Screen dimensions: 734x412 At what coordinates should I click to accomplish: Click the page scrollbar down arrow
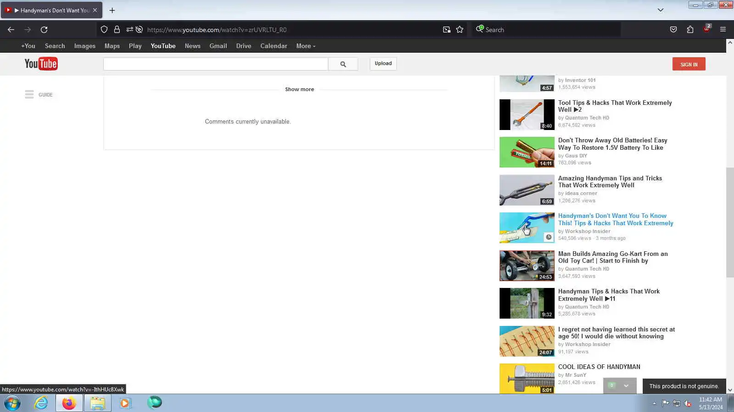(x=730, y=390)
